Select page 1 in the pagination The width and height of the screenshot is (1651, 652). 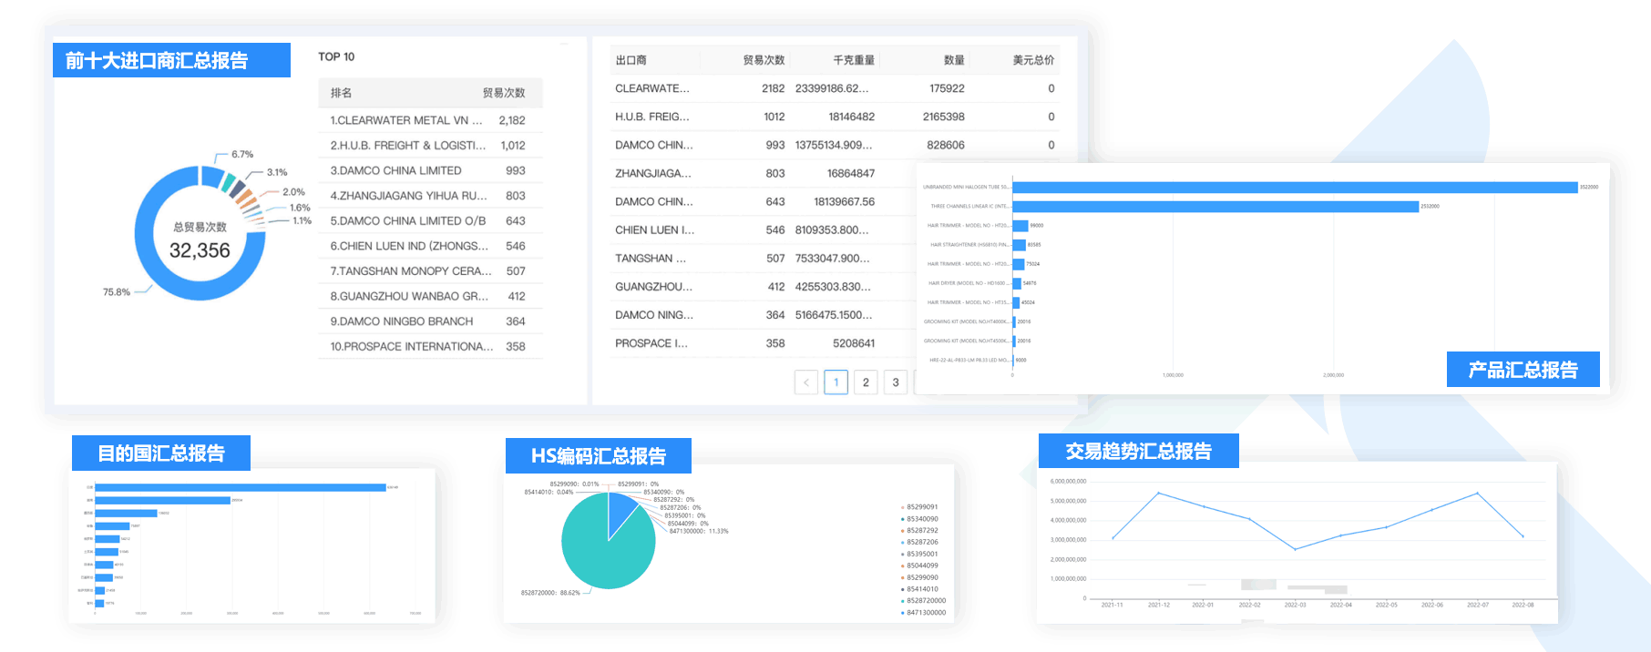836,382
